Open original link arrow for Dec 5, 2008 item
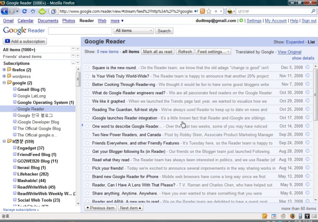This screenshot has height=222, width=318. [x=308, y=67]
